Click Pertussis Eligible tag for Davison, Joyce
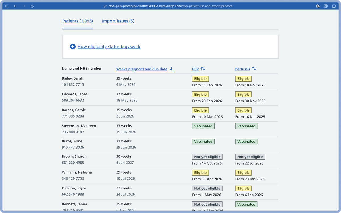 (244, 189)
